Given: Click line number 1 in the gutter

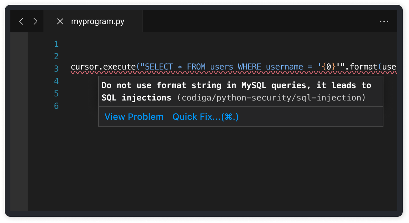Looking at the screenshot, I should pos(56,44).
